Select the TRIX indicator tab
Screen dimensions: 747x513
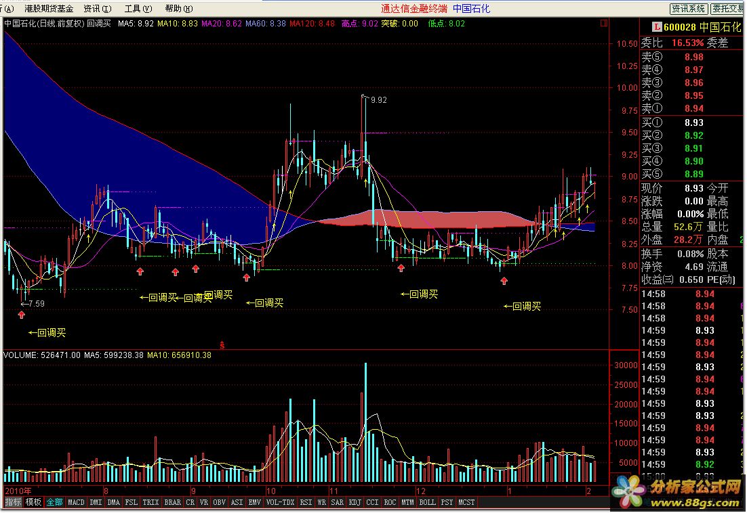coord(150,502)
